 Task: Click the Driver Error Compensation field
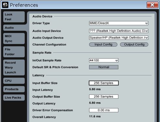coord(104,110)
